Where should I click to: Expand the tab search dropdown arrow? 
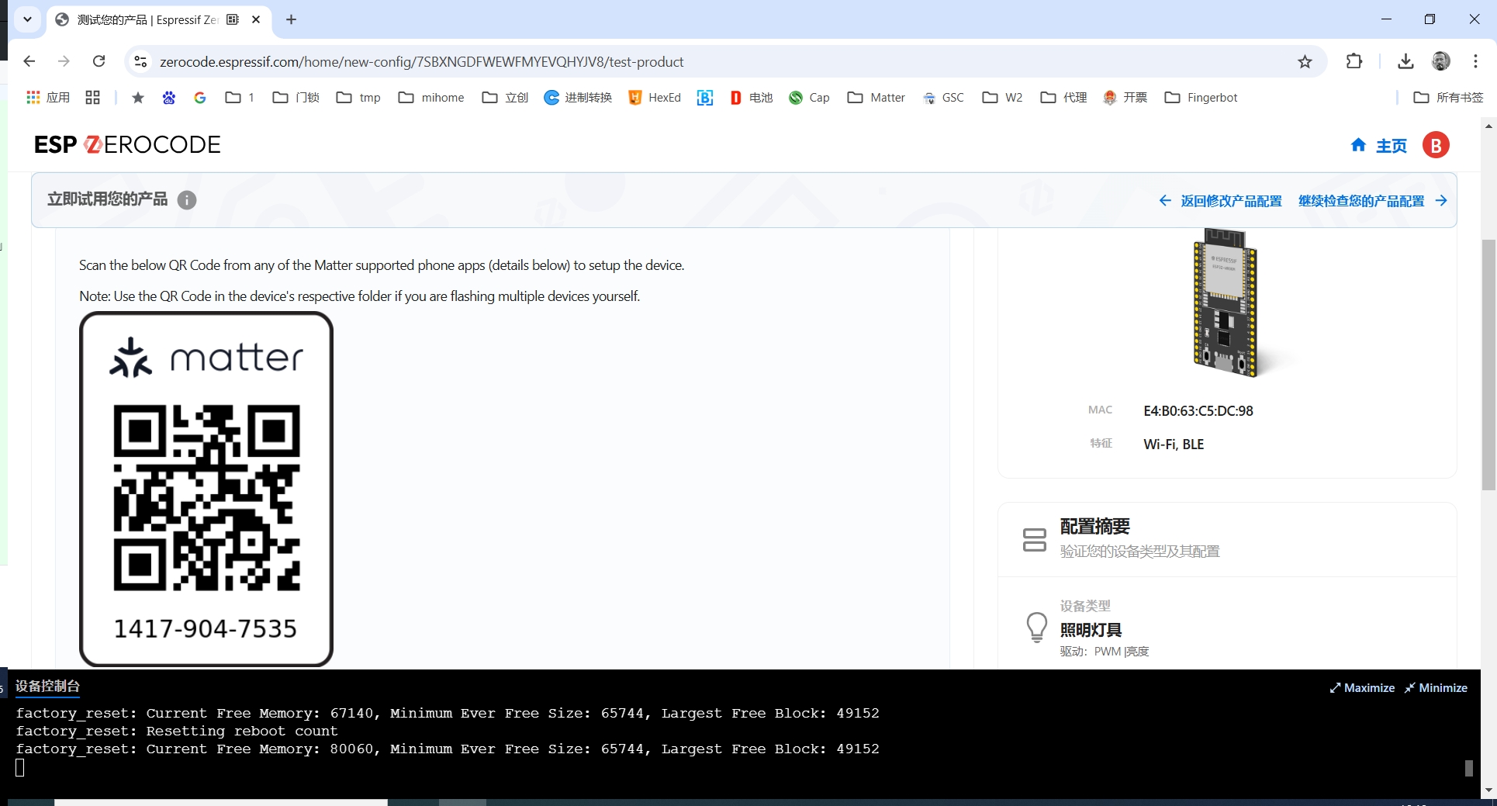point(27,19)
